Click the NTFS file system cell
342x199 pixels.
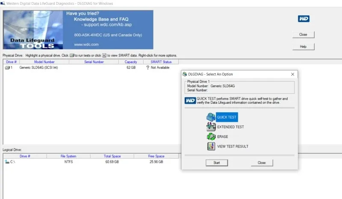click(68, 162)
